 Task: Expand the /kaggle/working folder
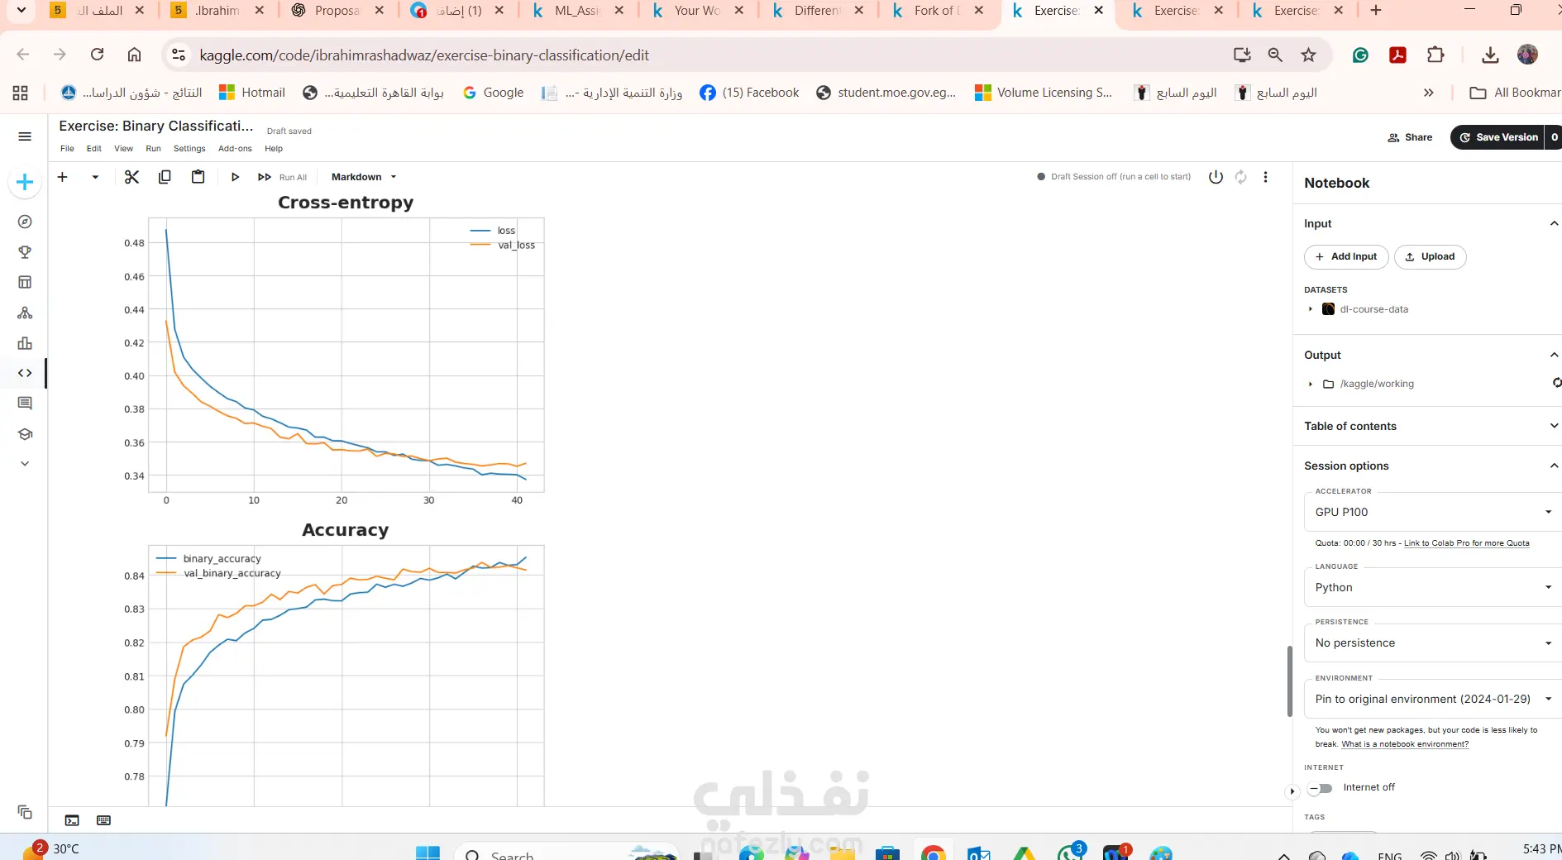pos(1311,384)
